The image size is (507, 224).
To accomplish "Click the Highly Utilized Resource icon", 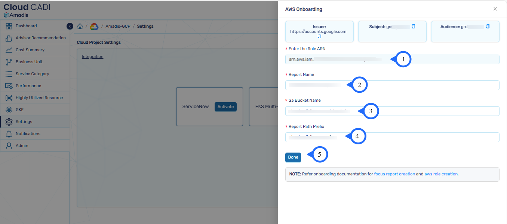I will (x=9, y=98).
